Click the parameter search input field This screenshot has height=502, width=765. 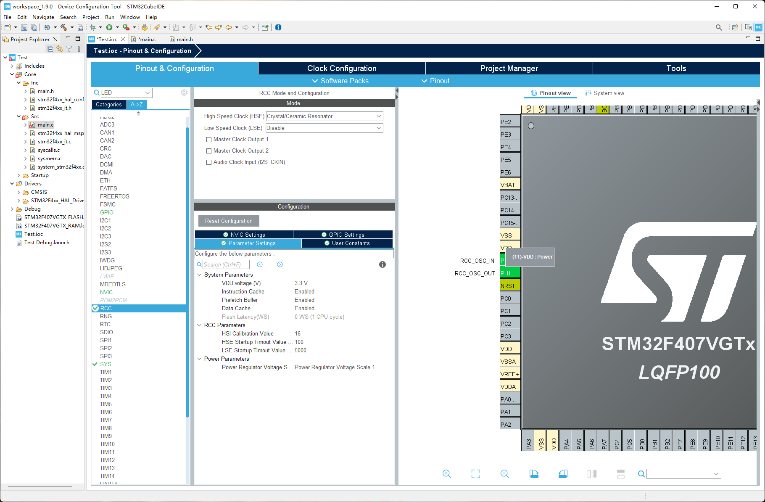[226, 264]
